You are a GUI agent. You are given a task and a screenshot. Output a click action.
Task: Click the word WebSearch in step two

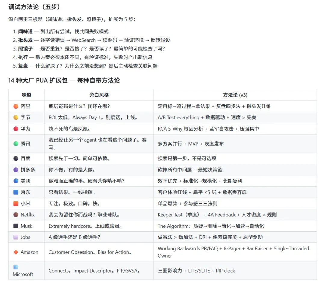click(84, 40)
